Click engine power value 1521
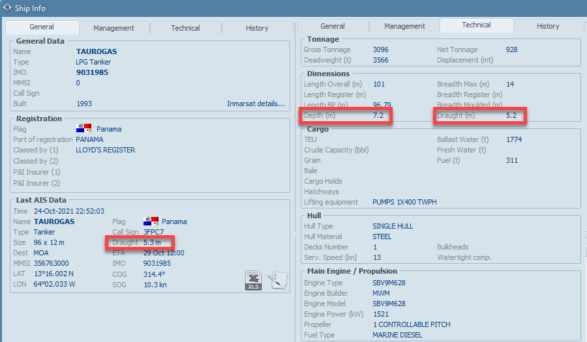Image resolution: width=587 pixels, height=342 pixels. click(x=381, y=314)
